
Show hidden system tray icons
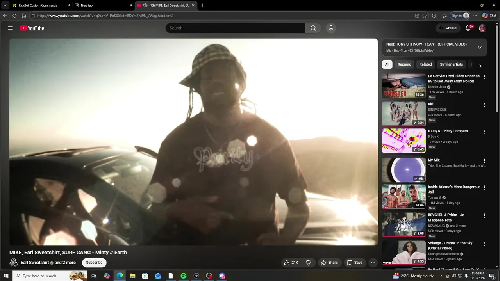[x=441, y=276]
